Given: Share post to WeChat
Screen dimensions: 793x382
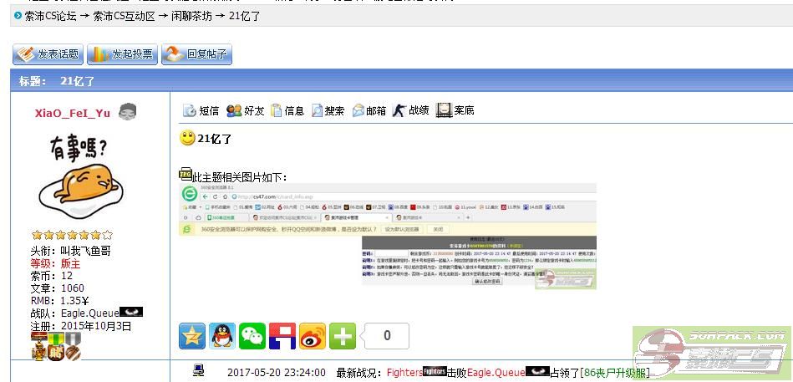Looking at the screenshot, I should [x=252, y=336].
